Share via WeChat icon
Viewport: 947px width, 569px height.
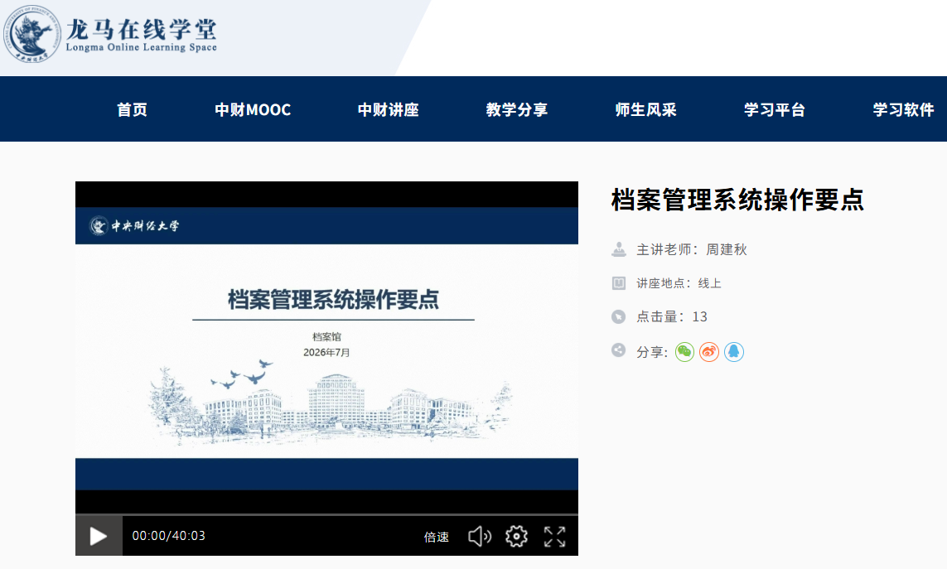click(x=684, y=351)
